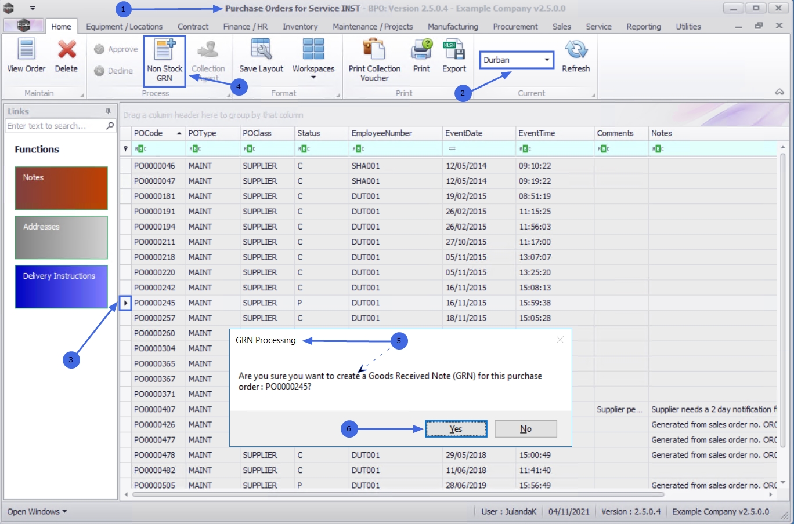The image size is (794, 524).
Task: Open the Durban site dropdown
Action: pos(547,60)
